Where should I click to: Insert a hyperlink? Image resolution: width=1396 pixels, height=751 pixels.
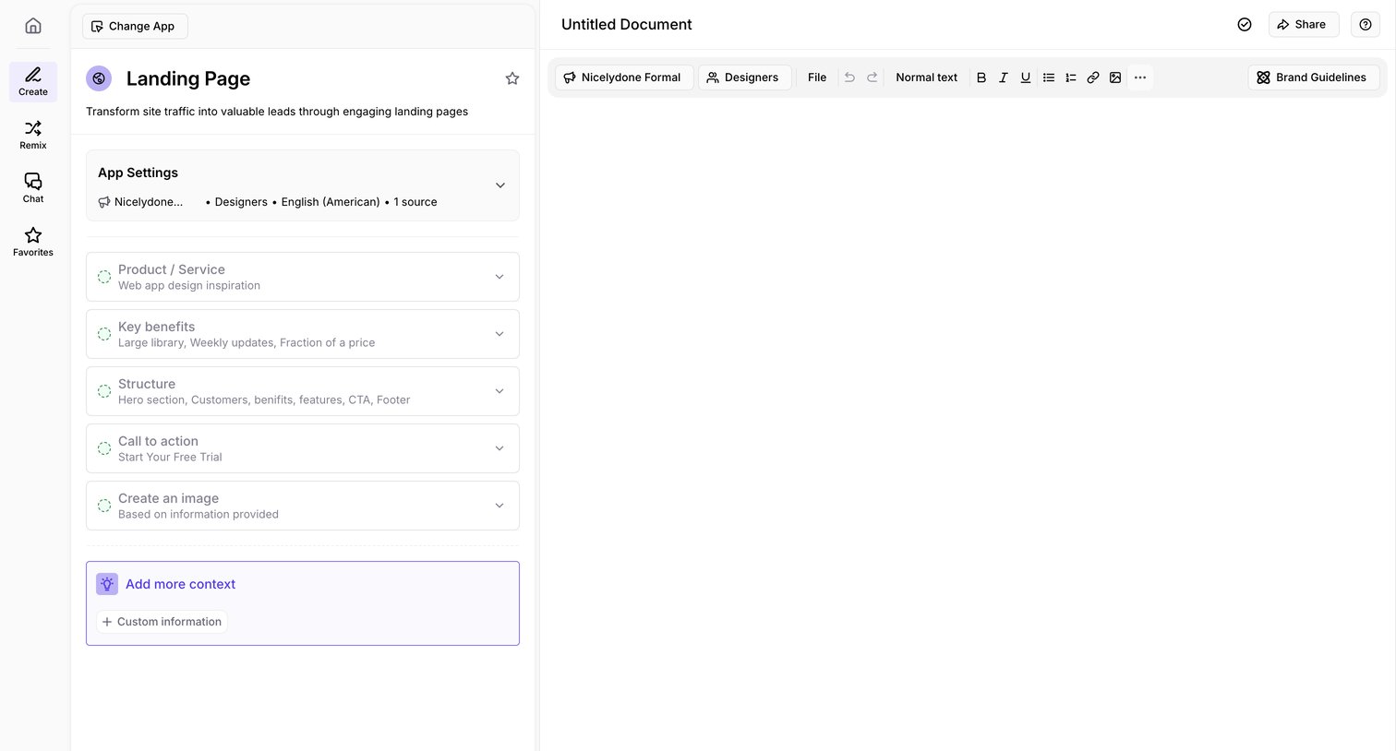tap(1093, 77)
